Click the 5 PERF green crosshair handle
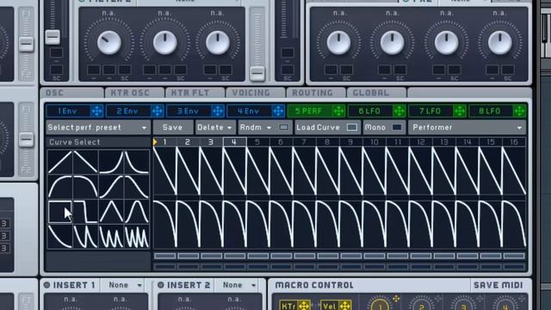551x310 pixels. [x=338, y=111]
